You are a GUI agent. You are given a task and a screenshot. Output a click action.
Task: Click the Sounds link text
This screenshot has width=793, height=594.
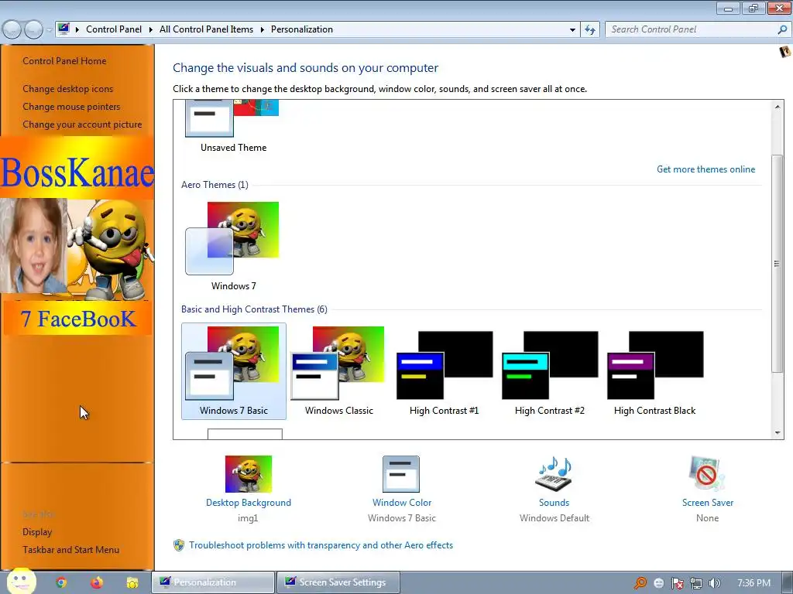tap(554, 503)
